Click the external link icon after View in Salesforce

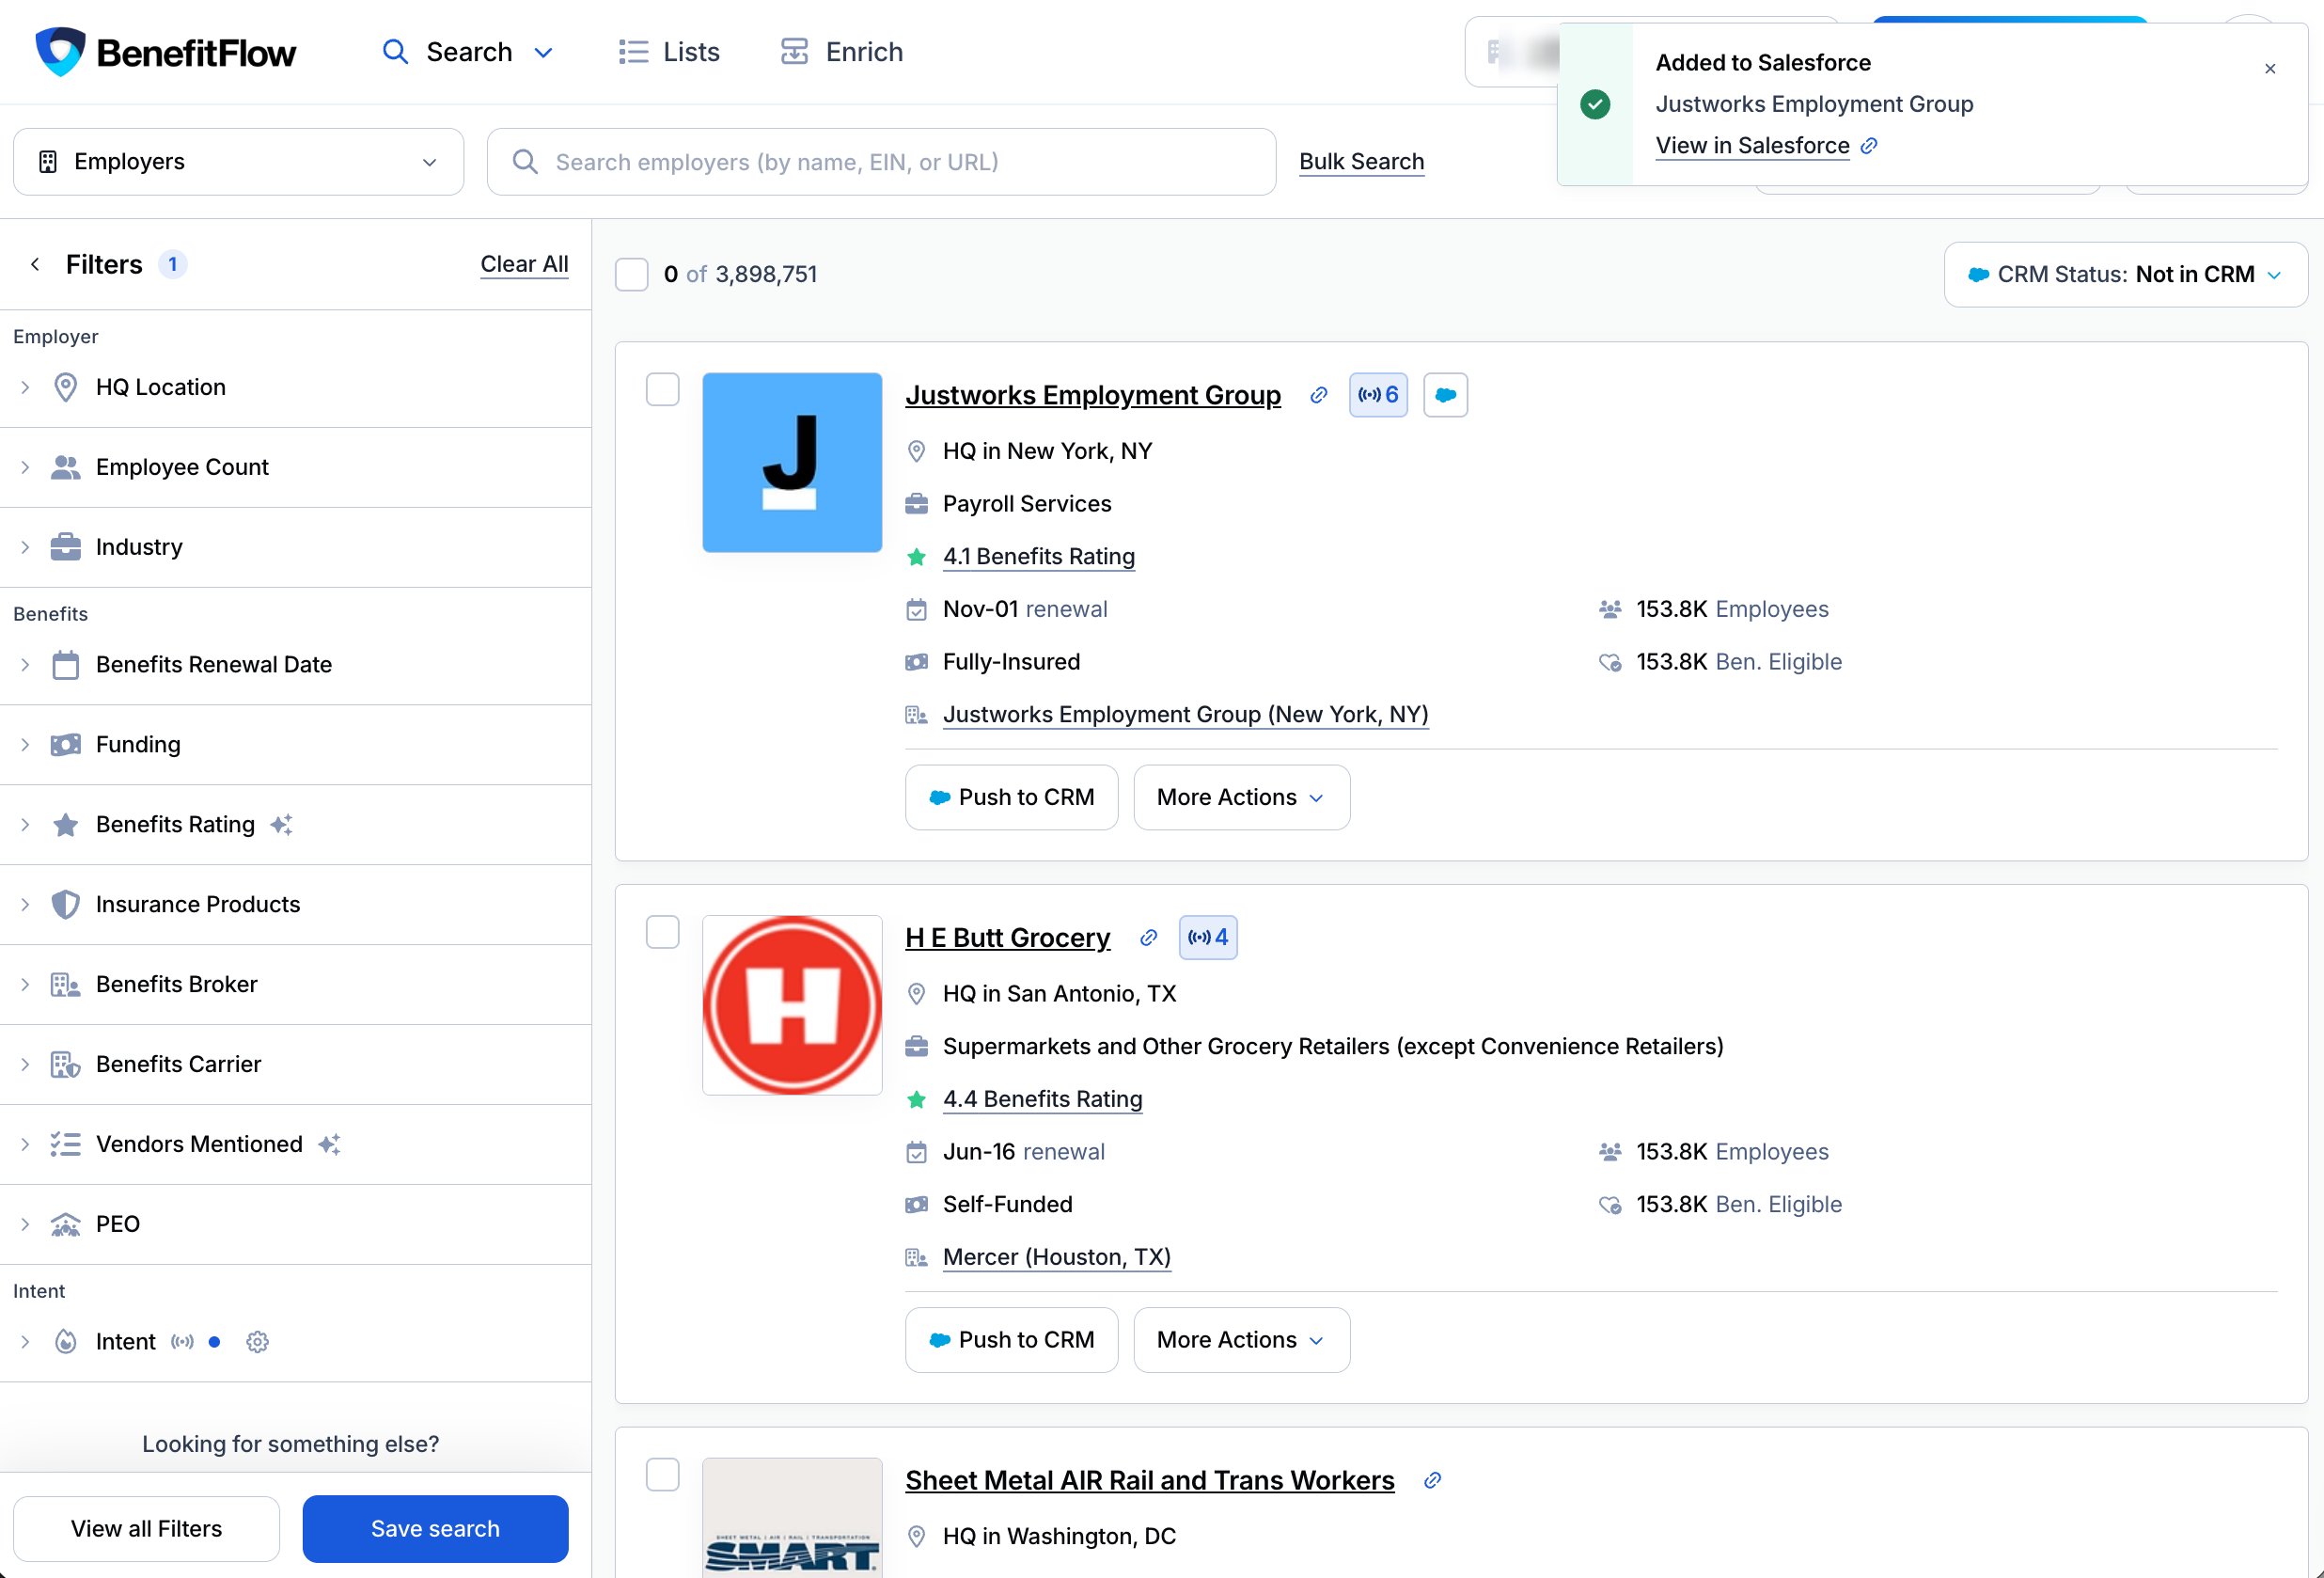click(1868, 146)
